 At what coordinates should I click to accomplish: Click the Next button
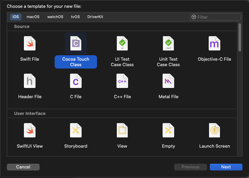[226, 167]
